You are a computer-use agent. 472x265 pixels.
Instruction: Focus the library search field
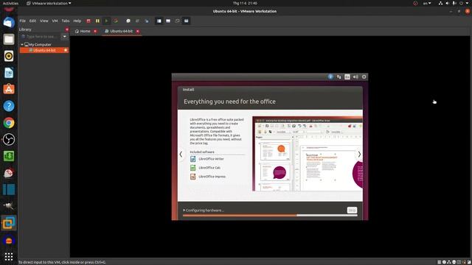point(41,37)
